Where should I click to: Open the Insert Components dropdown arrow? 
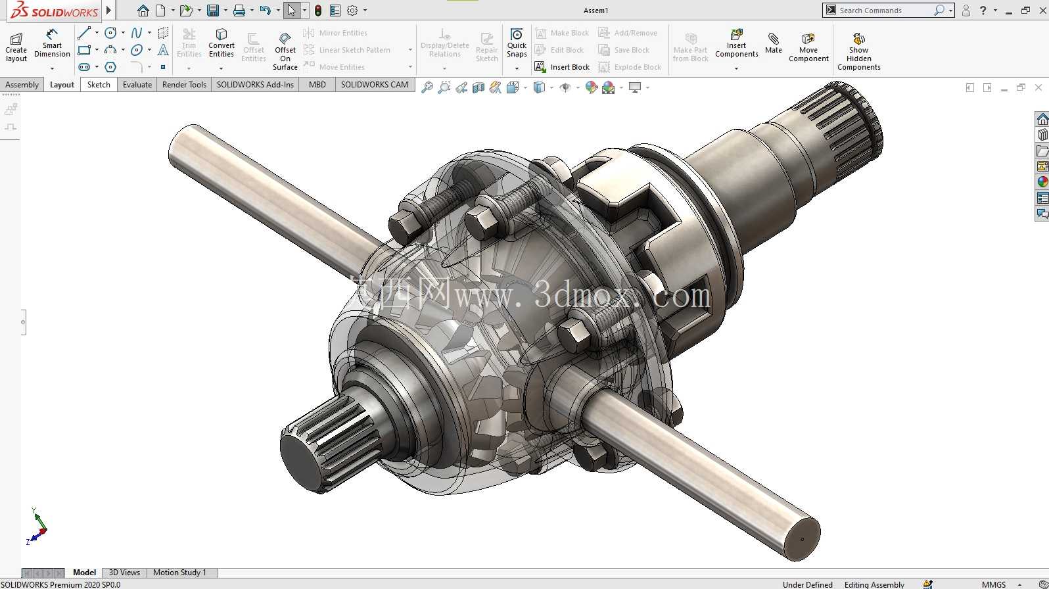click(x=736, y=68)
